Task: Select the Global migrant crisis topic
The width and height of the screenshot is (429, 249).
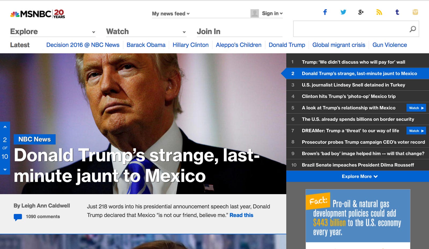Action: click(339, 45)
